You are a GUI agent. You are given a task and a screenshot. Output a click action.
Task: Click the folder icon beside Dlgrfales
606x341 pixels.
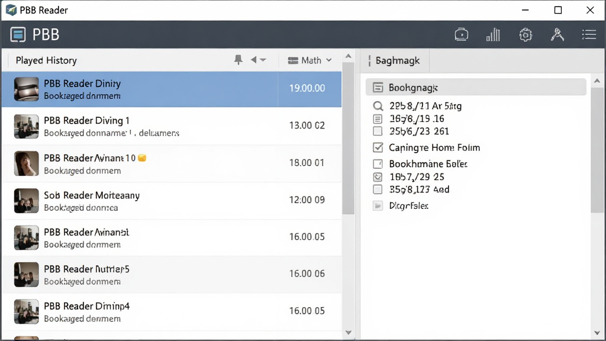coord(378,205)
